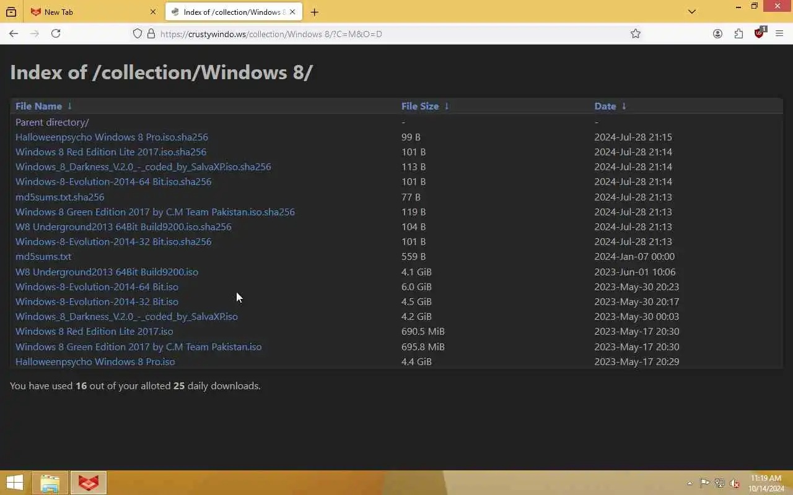Open the md5sums.txt.sha256 file
This screenshot has height=495, width=793.
59,197
